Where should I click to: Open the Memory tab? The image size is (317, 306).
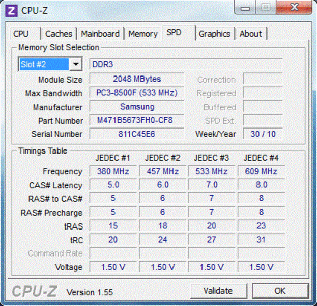[x=143, y=34]
